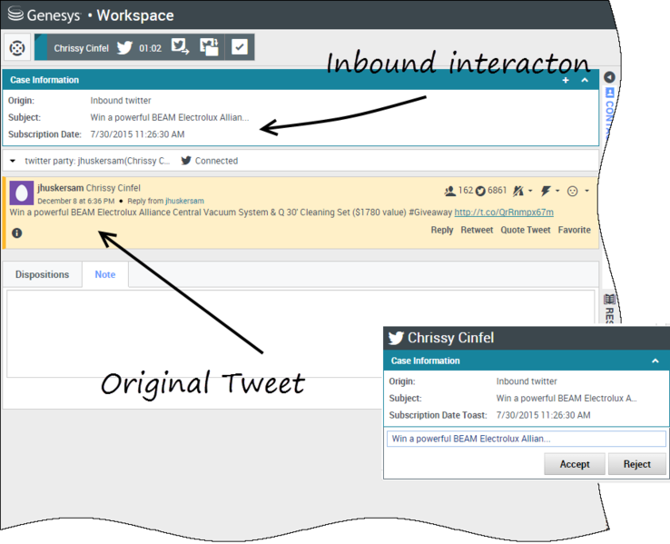Accept the incoming Chrissy Cinfel interaction
The image size is (670, 544).
click(x=574, y=464)
